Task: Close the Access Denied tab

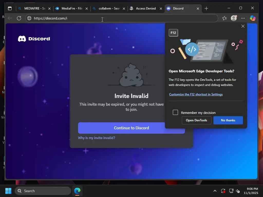Action: point(161,8)
